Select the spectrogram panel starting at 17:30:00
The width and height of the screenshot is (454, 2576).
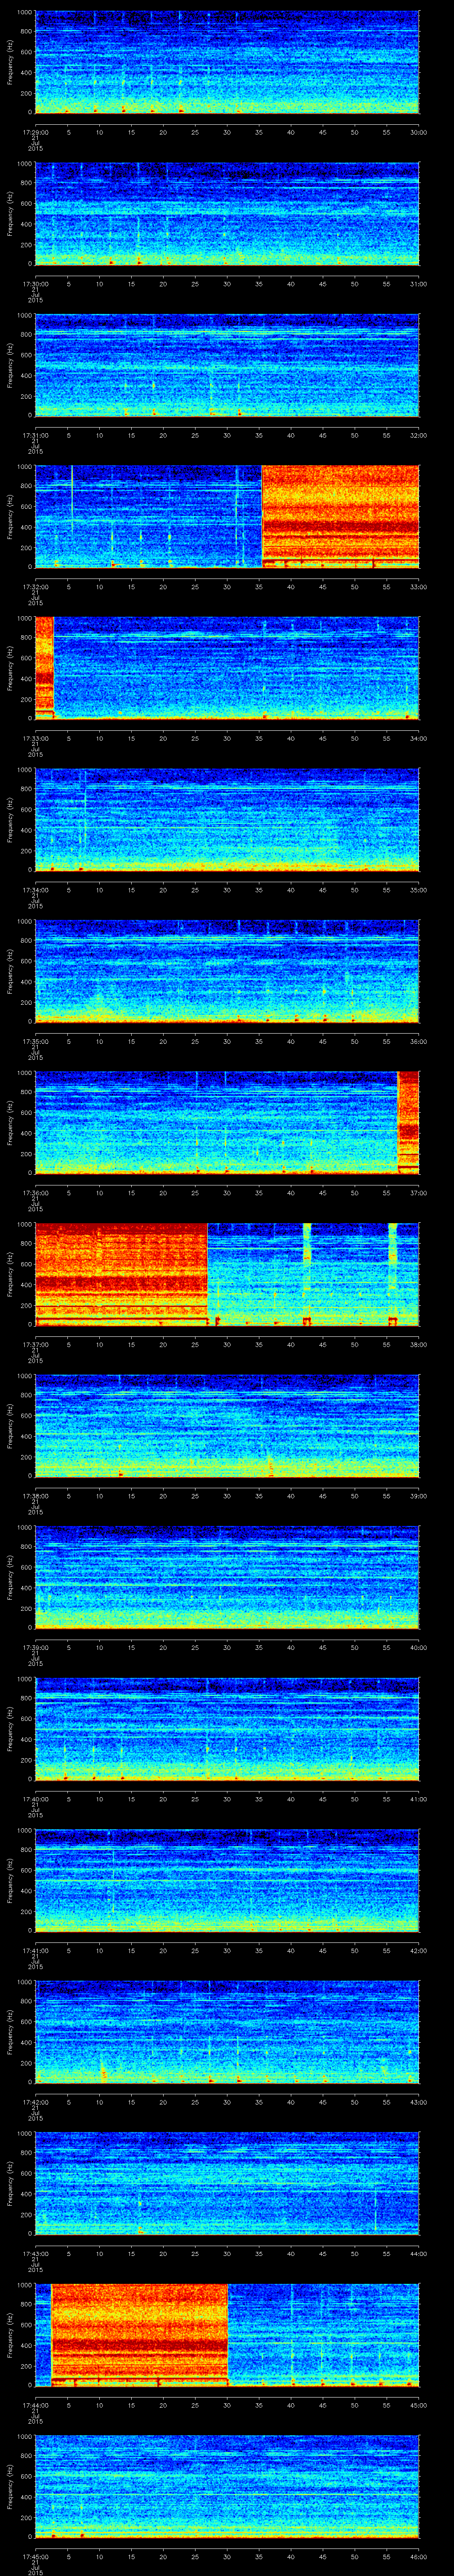(x=227, y=214)
